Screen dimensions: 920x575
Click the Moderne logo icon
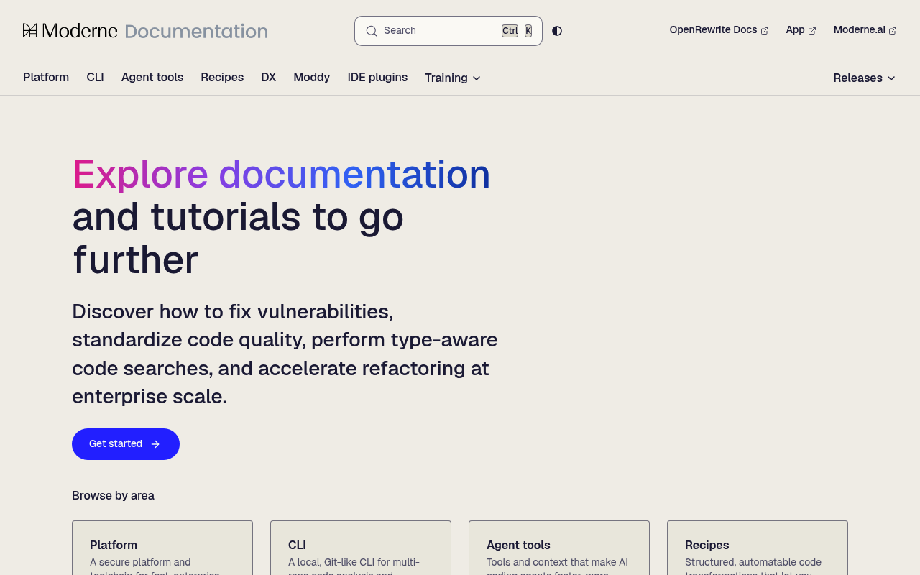[x=29, y=30]
